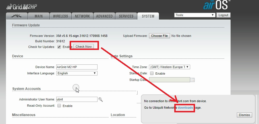This screenshot has width=259, height=124.
Task: Toggle the Check for Updates Enable checkbox
Action: pyautogui.click(x=59, y=47)
